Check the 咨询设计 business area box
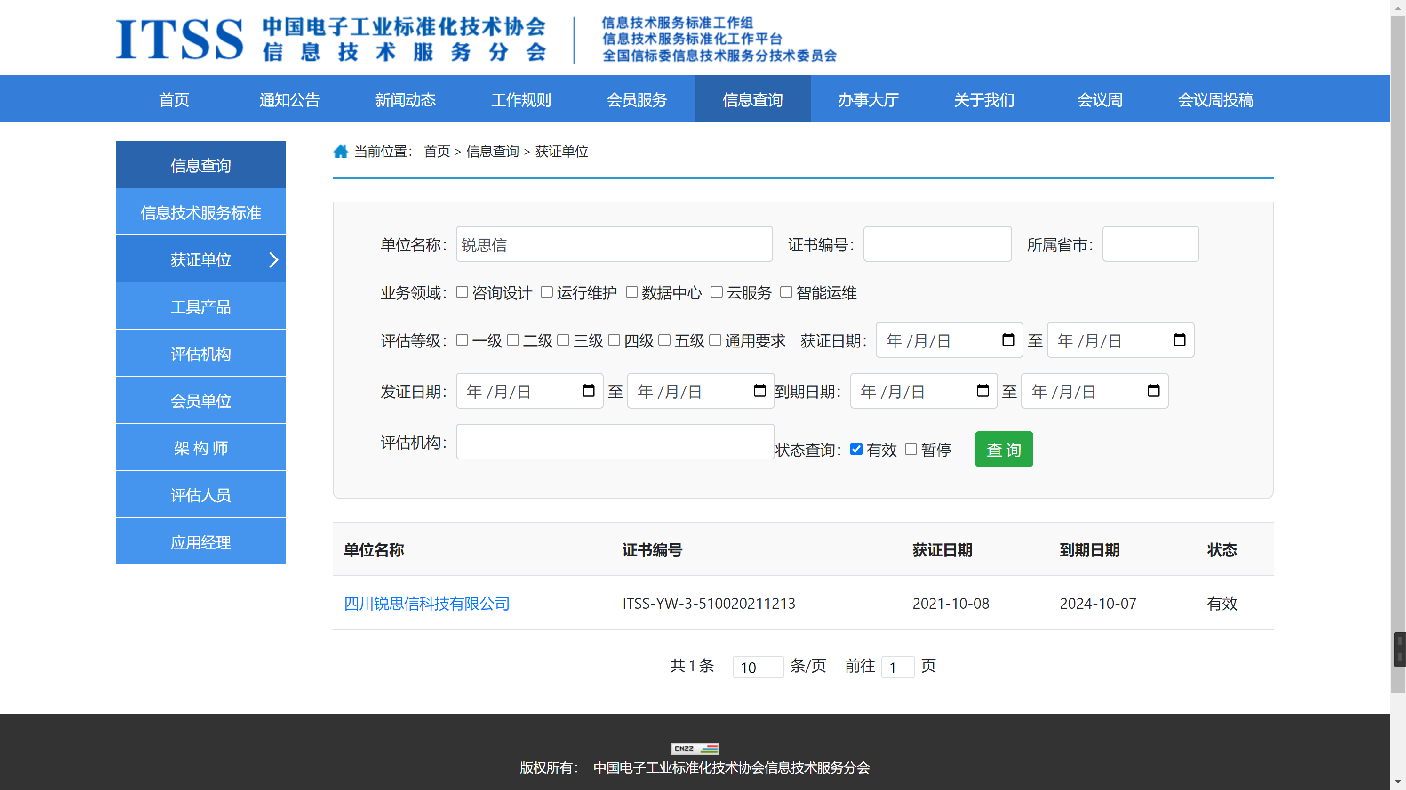 click(x=462, y=292)
